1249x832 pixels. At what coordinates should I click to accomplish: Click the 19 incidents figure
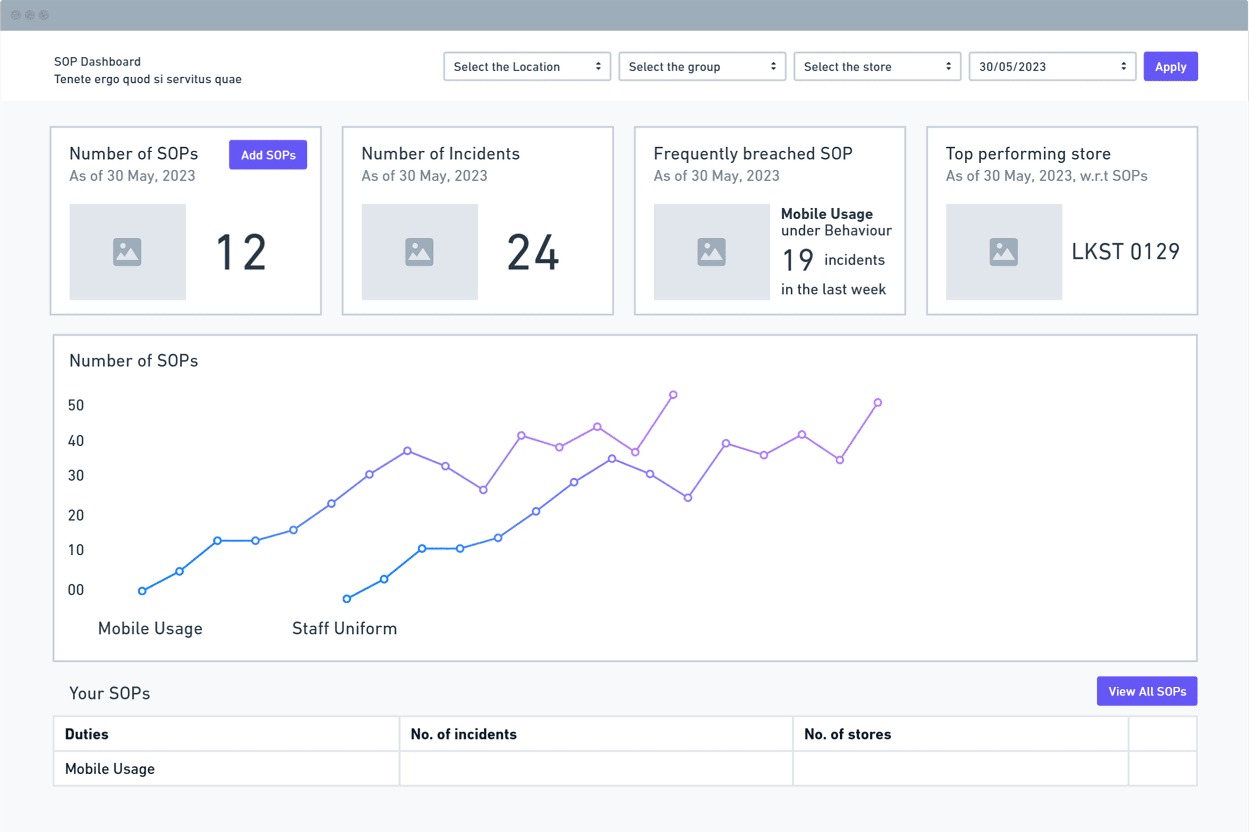[798, 260]
